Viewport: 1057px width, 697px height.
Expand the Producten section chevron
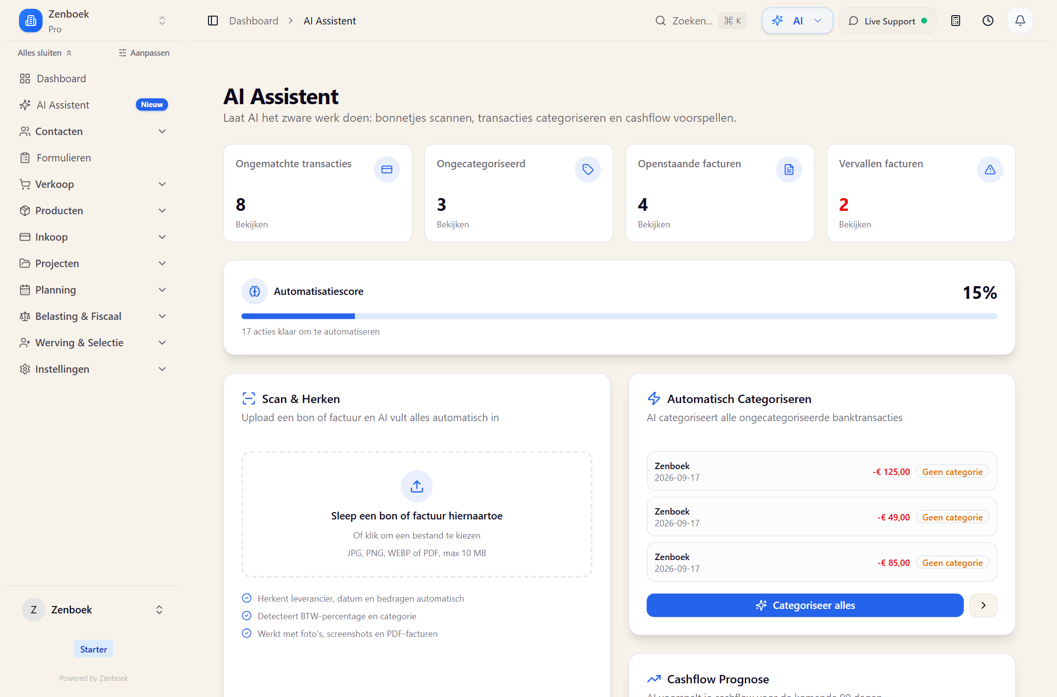(162, 210)
